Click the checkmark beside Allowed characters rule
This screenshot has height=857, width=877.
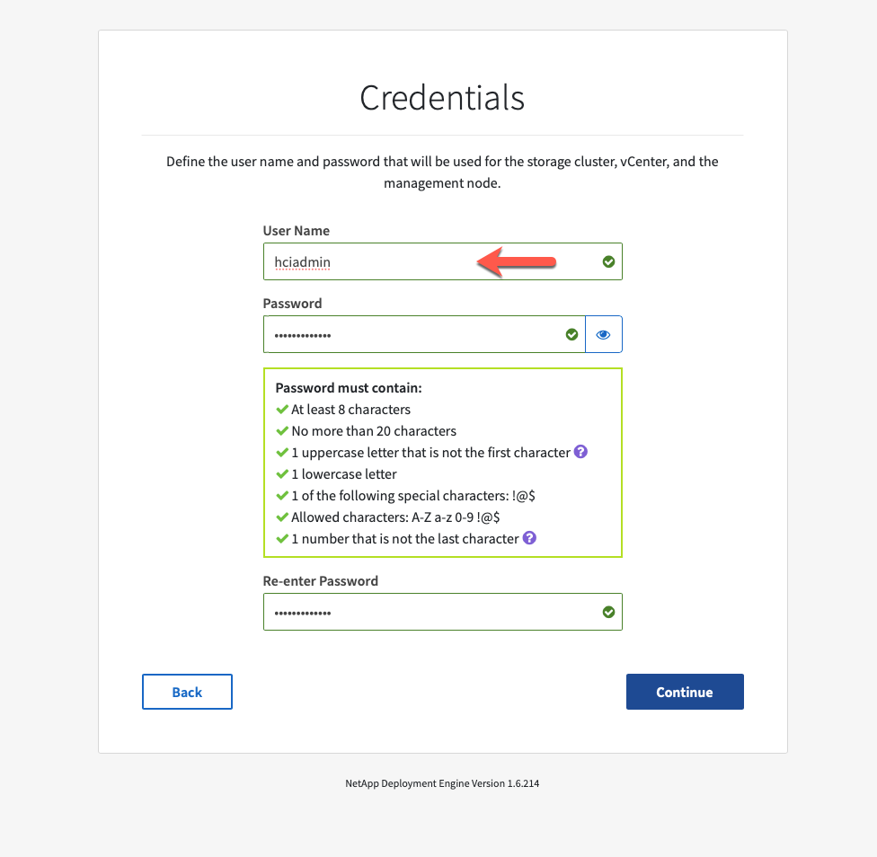click(282, 517)
